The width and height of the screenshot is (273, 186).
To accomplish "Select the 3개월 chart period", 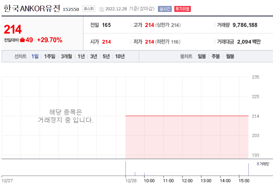I will 66,56.
